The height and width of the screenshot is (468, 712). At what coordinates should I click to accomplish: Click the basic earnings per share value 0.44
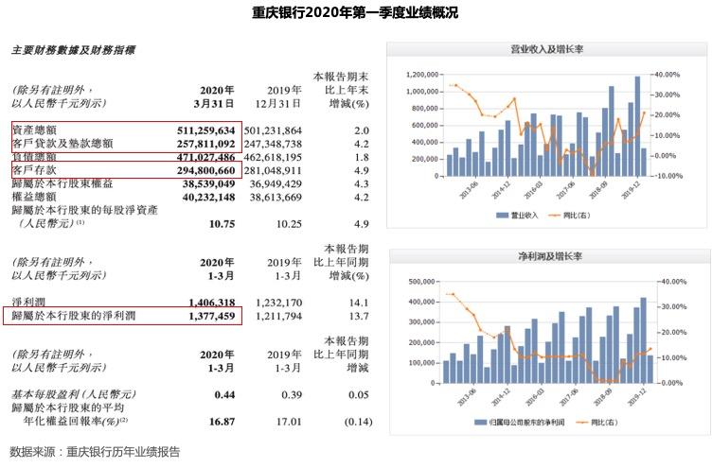[x=224, y=395]
